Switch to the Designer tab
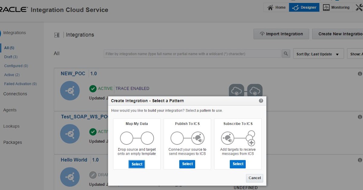Image resolution: width=363 pixels, height=190 pixels. click(304, 7)
